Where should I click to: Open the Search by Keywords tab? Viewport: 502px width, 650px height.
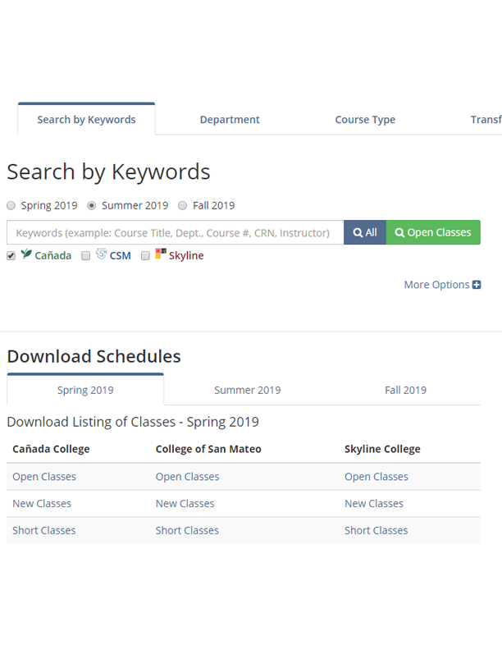coord(86,120)
